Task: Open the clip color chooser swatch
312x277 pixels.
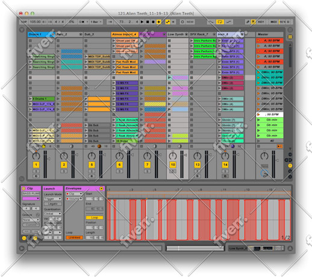Action: point(31,199)
